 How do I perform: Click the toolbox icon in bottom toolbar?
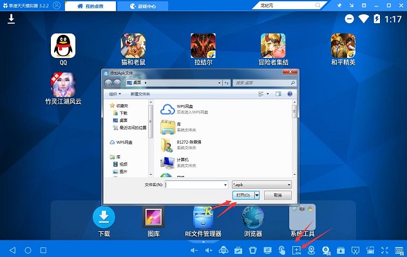[x=238, y=251]
